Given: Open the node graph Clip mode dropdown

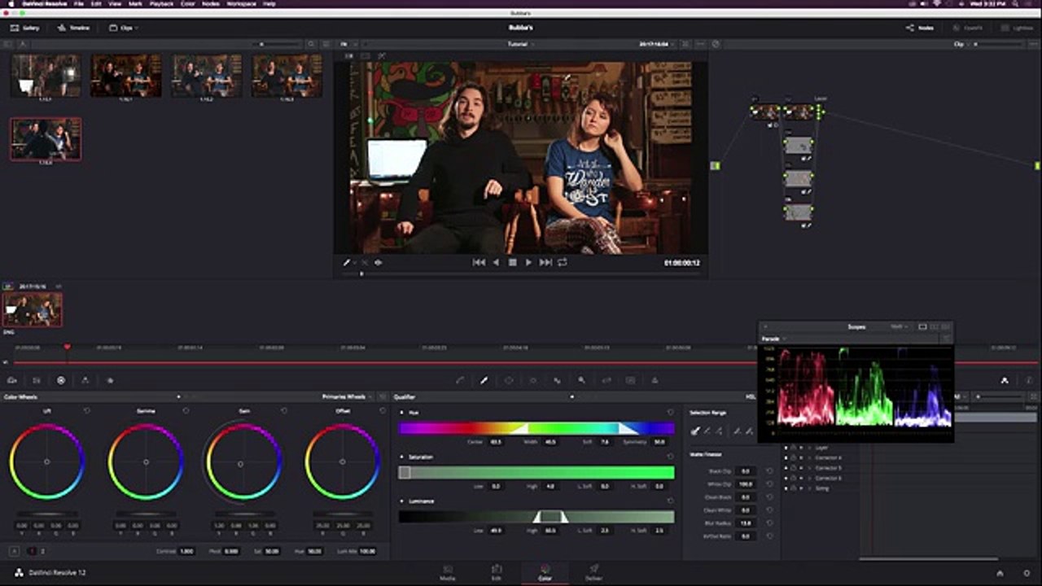Looking at the screenshot, I should click(x=962, y=44).
